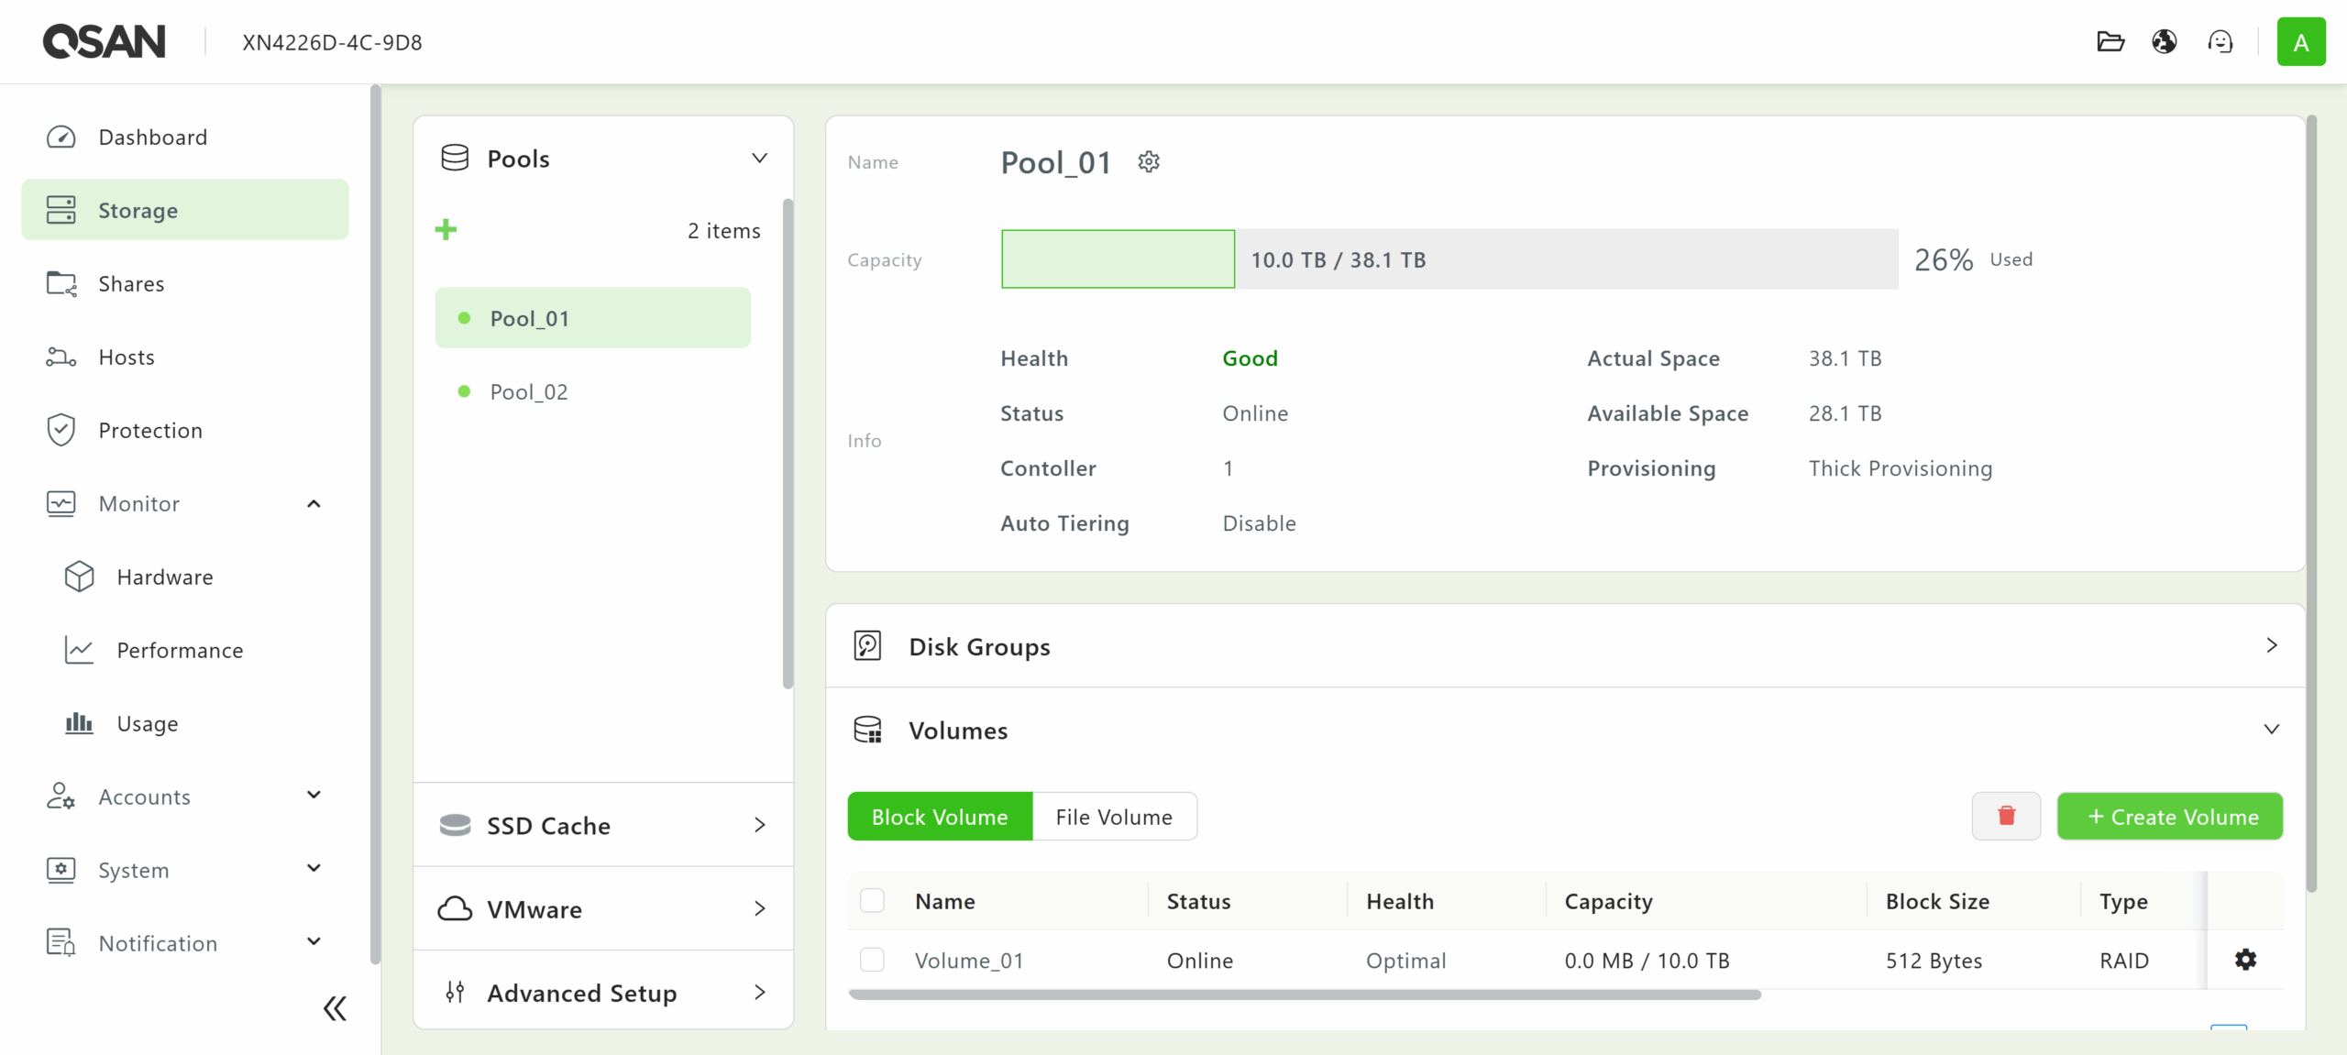Click the green plus add pool icon
This screenshot has width=2347, height=1055.
(446, 229)
